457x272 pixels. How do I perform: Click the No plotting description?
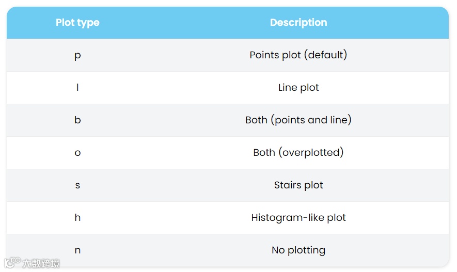coord(298,250)
